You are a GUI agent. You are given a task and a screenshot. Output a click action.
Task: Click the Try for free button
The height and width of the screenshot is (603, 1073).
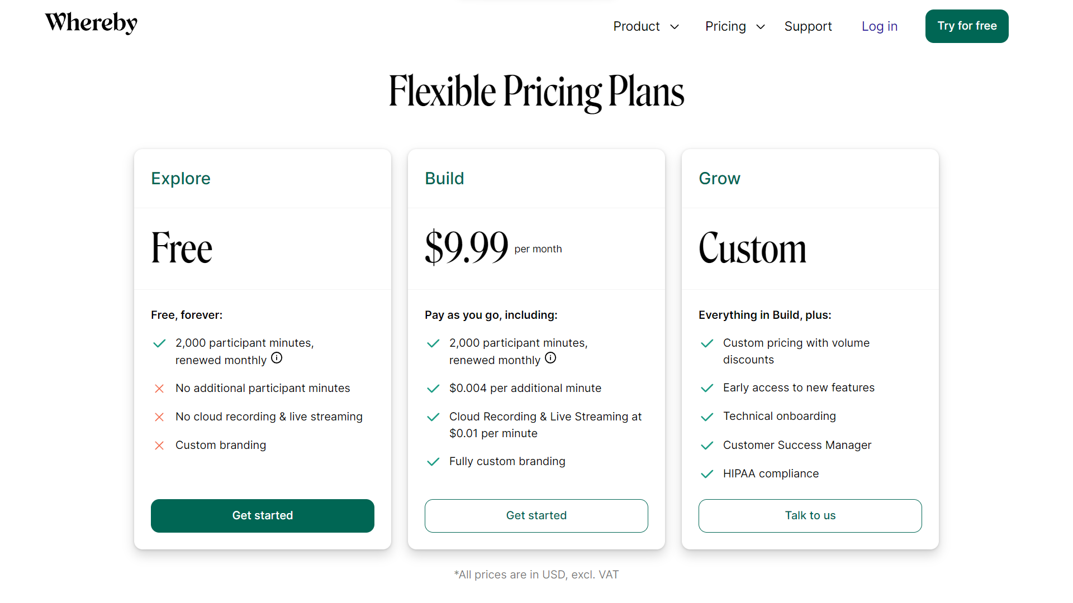click(x=967, y=26)
